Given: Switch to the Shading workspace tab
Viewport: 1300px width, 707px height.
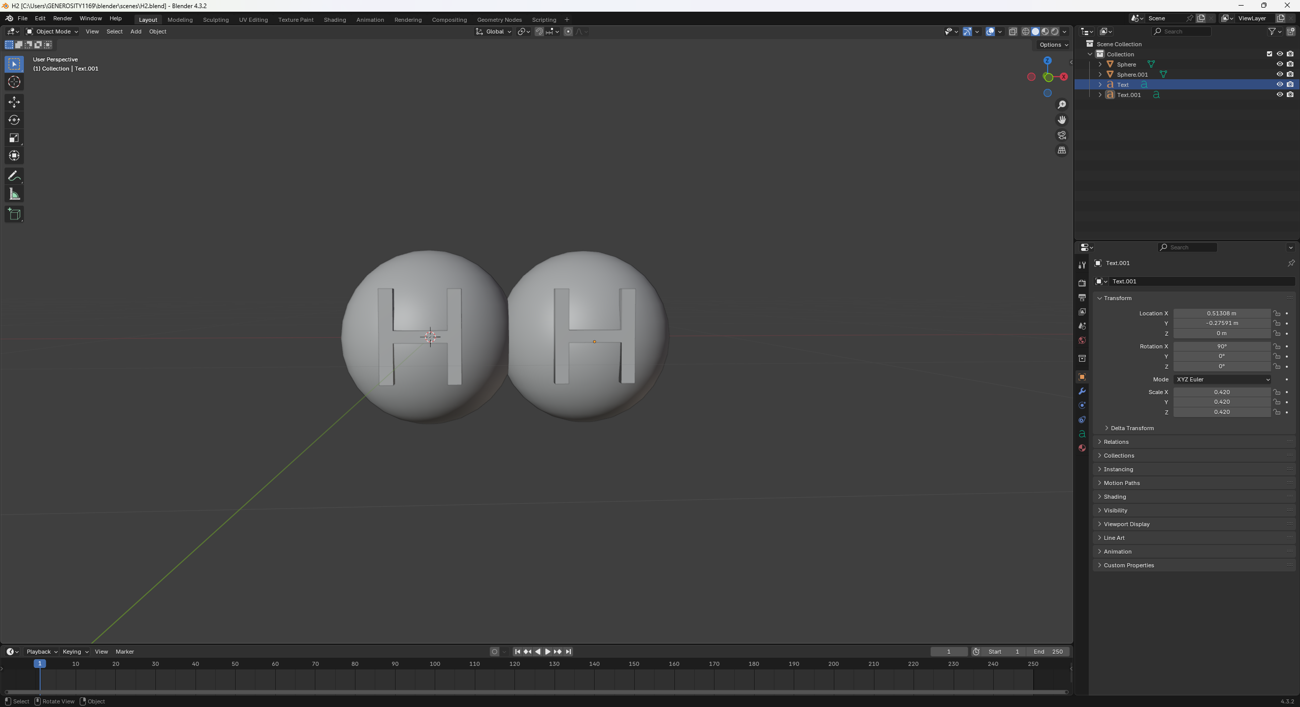Looking at the screenshot, I should click(335, 20).
